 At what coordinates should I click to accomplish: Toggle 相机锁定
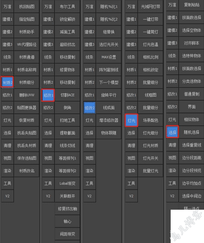point(150,70)
